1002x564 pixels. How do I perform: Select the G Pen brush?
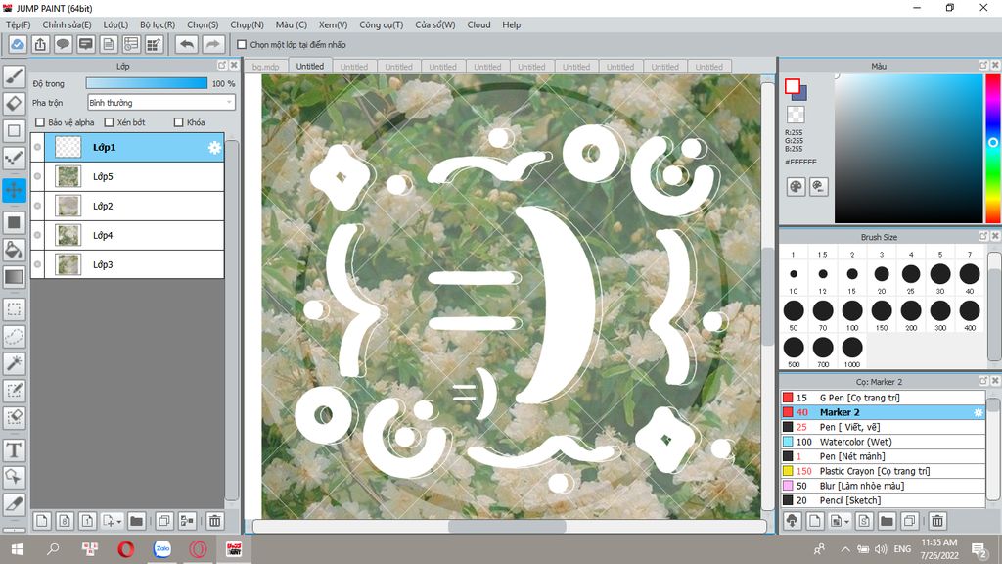883,398
